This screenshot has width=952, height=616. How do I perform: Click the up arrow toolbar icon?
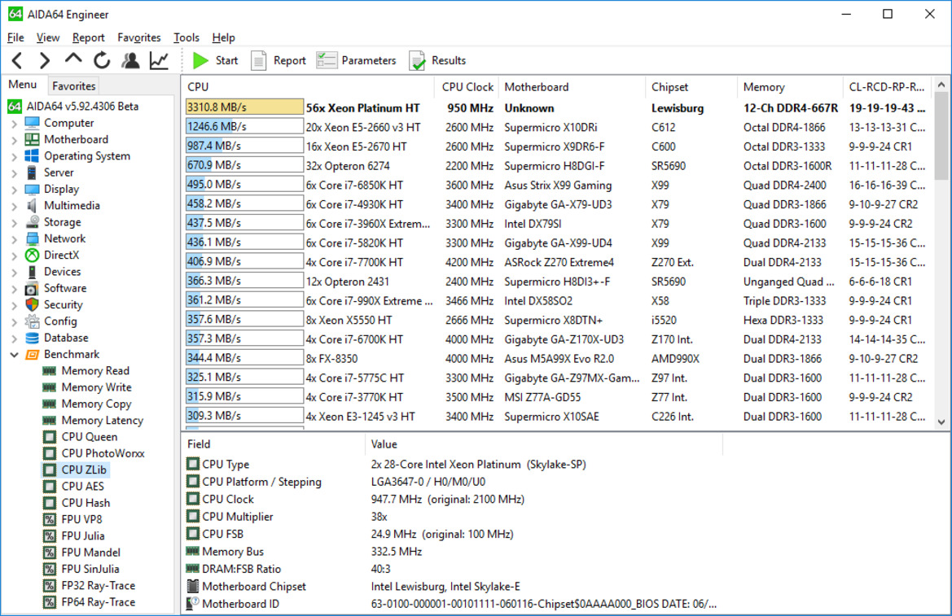click(72, 59)
